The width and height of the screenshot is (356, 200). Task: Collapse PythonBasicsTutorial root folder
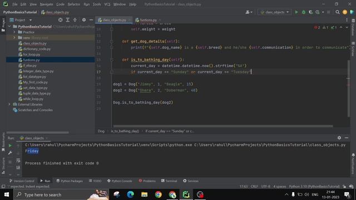(9, 27)
